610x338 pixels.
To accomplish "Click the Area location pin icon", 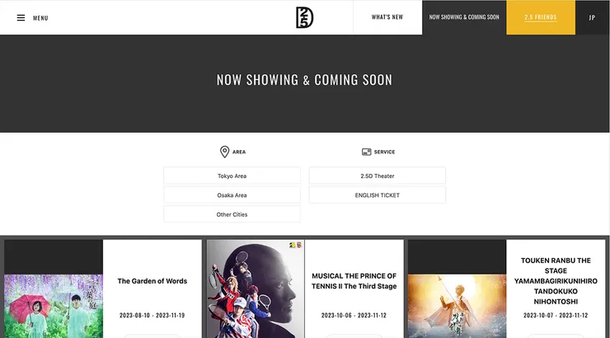I will (224, 152).
